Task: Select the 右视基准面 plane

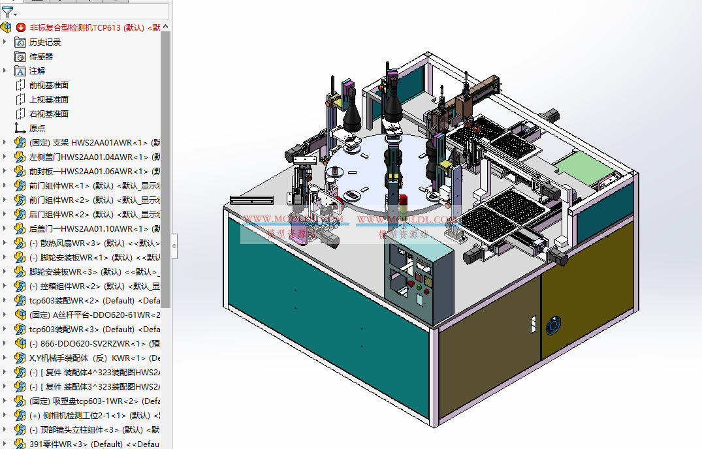Action: [x=48, y=114]
